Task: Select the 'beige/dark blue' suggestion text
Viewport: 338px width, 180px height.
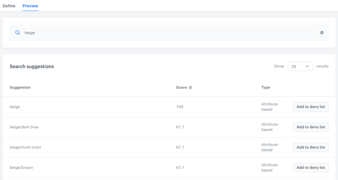Action: [x=24, y=127]
